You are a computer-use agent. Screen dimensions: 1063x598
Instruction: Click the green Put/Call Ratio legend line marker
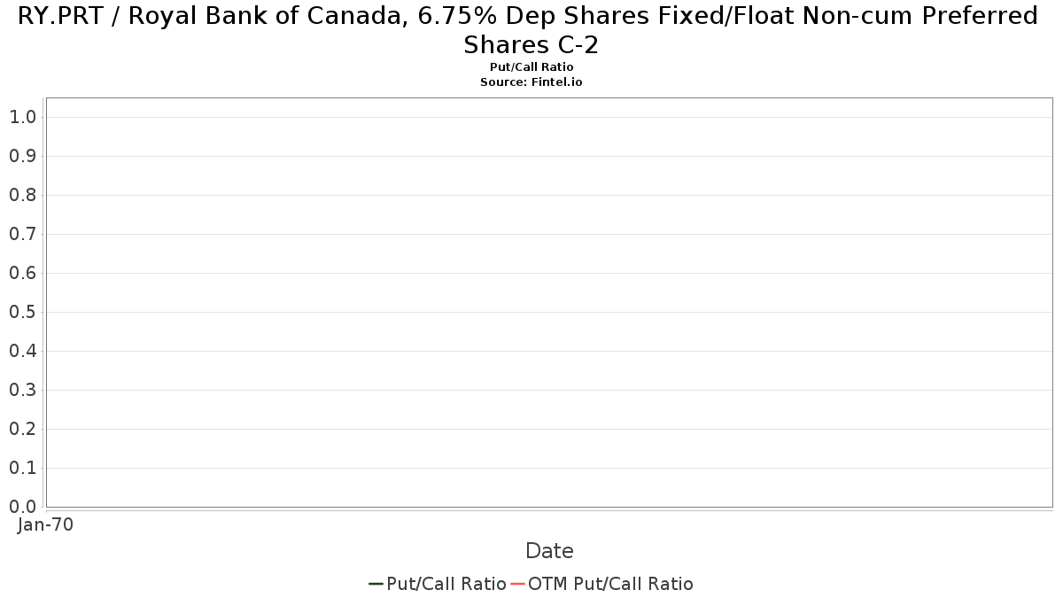376,584
